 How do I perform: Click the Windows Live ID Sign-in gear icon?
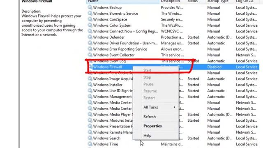(x=90, y=90)
